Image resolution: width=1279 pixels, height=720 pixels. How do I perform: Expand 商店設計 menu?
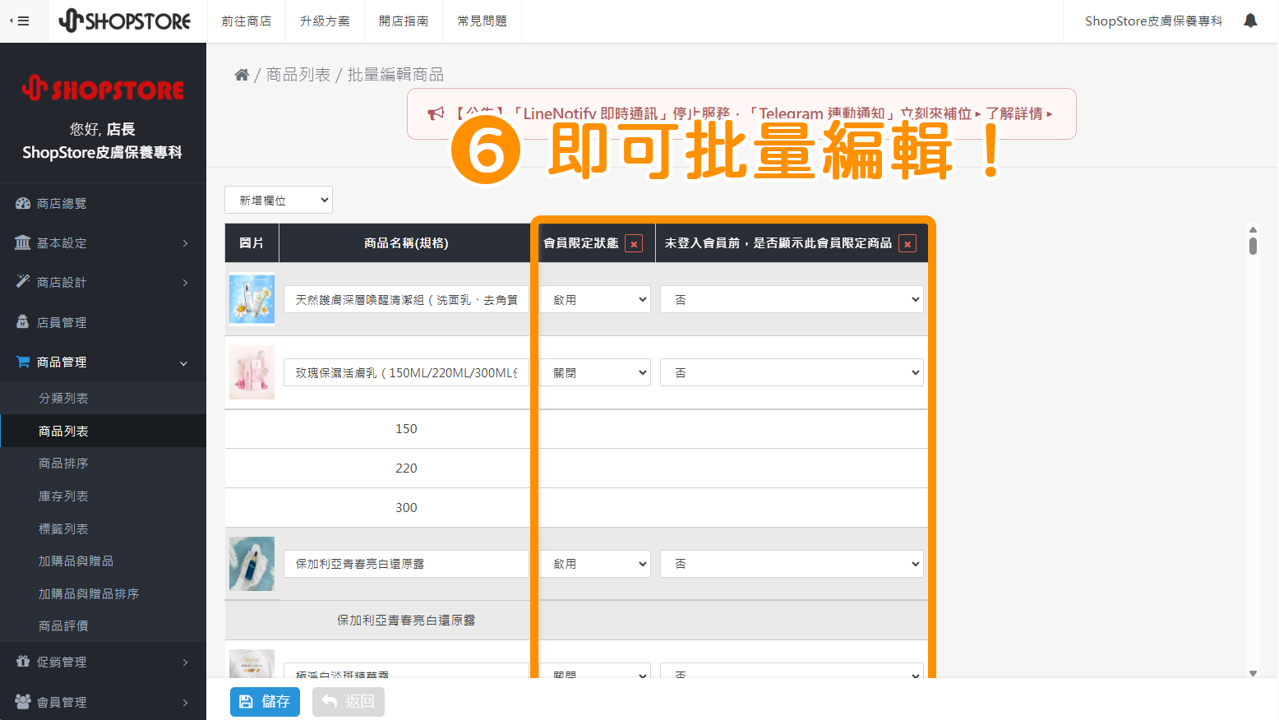pyautogui.click(x=103, y=282)
